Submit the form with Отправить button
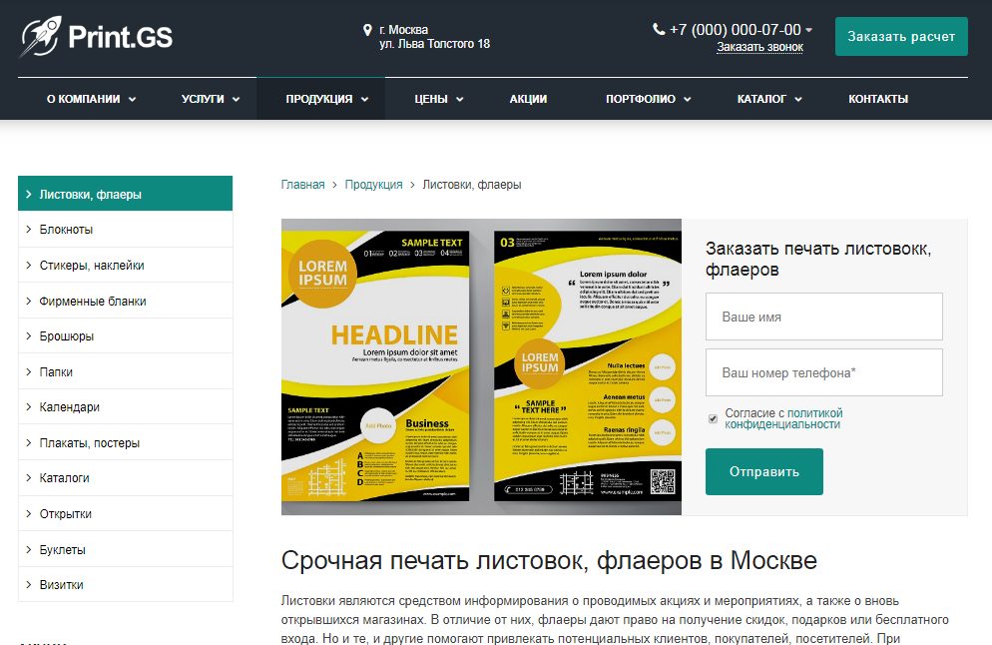This screenshot has width=992, height=645. (764, 471)
